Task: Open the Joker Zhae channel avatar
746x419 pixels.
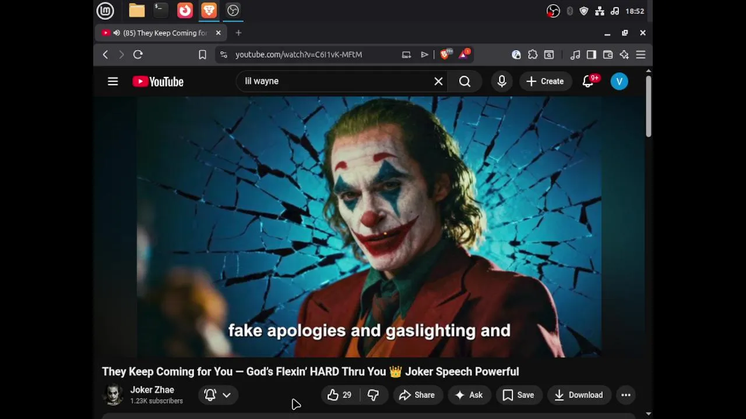Action: (x=114, y=395)
